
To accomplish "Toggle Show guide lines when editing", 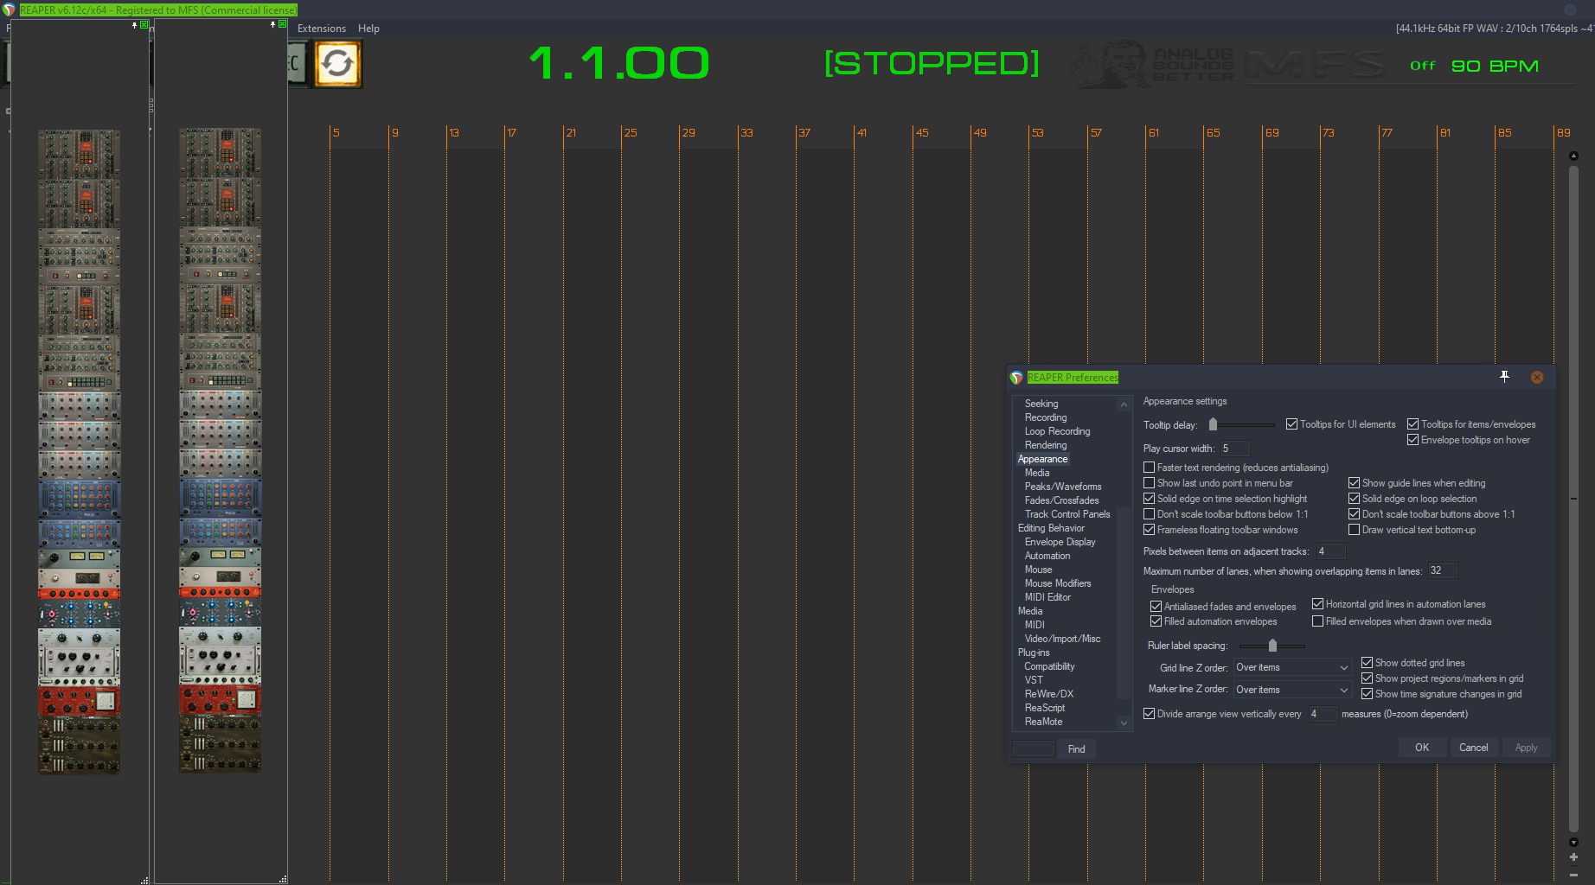I will 1354,483.
